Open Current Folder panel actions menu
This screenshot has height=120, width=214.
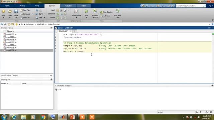[x=51, y=28]
